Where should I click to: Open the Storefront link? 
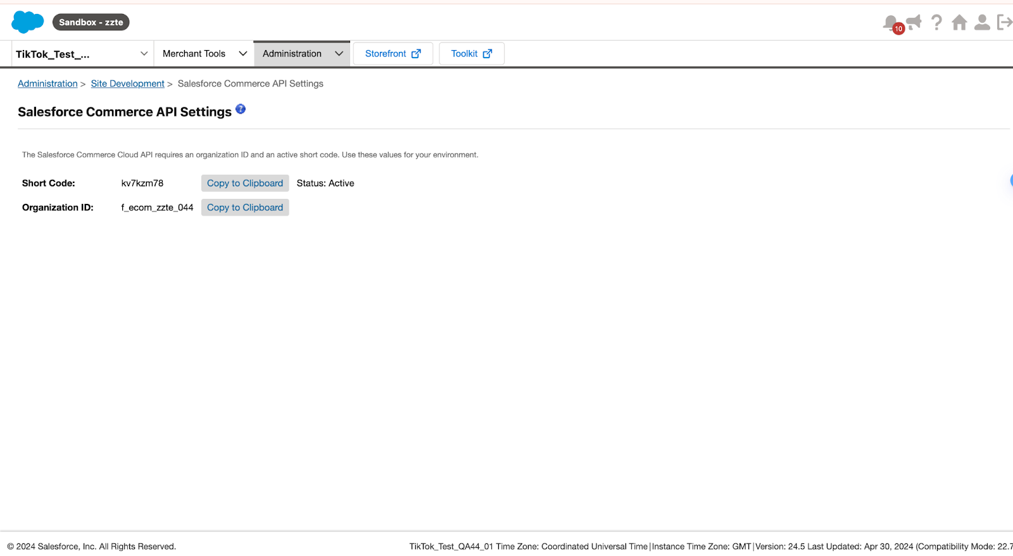click(x=393, y=54)
